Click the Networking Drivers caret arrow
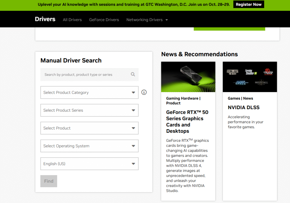 (x=167, y=20)
